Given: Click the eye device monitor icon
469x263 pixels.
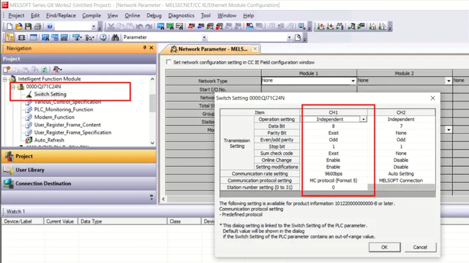Looking at the screenshot, I should [x=77, y=37].
